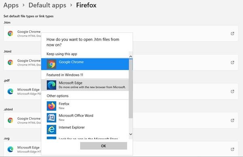243x157 pixels.
Task: Click the .htm file type label
Action: pos(7,23)
